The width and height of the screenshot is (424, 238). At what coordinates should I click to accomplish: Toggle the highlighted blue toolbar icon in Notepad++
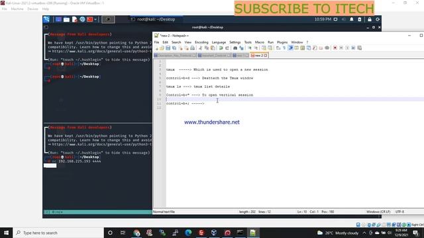(x=290, y=48)
